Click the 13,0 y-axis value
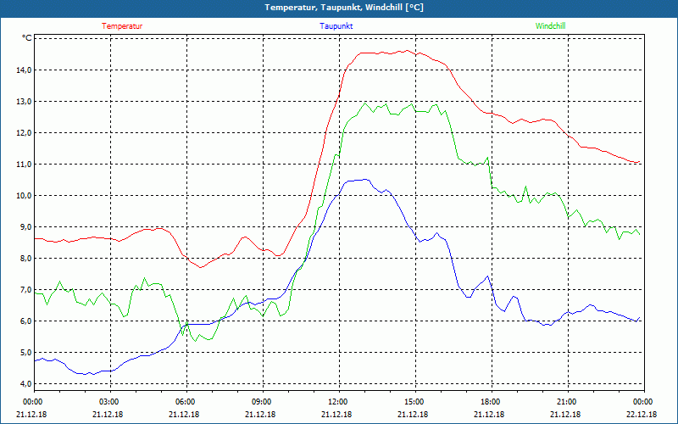The image size is (678, 424). tap(25, 101)
